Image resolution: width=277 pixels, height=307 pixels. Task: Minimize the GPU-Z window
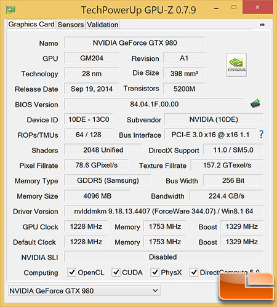coord(216,8)
